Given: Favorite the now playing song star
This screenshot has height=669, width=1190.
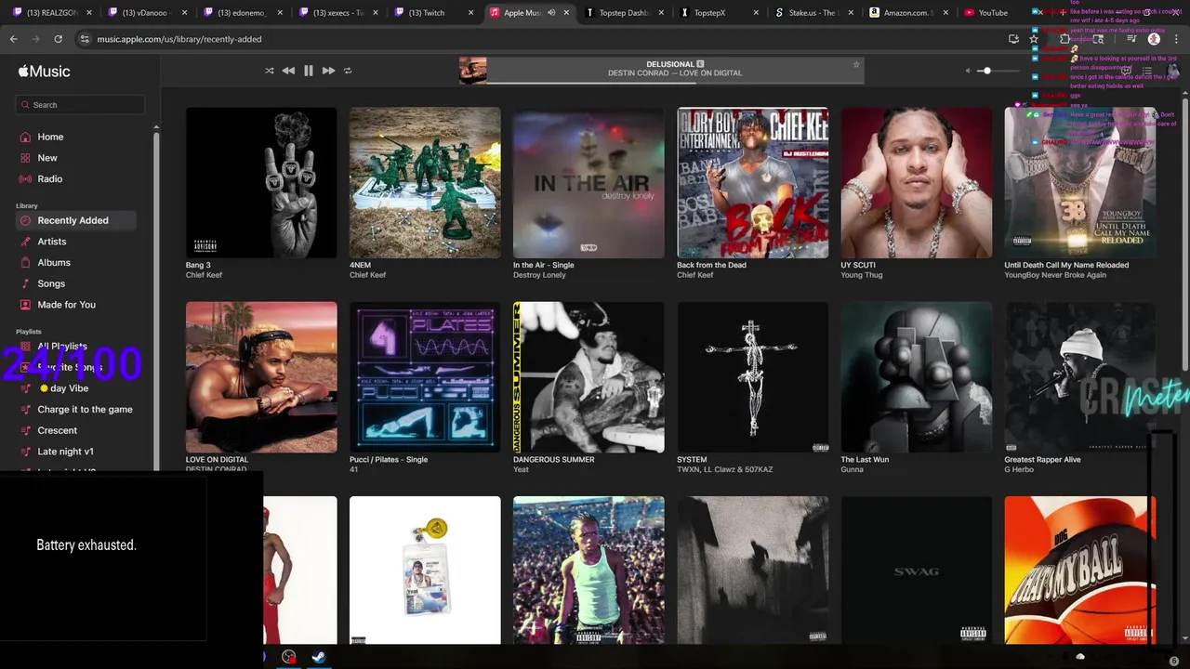Looking at the screenshot, I should coord(856,64).
